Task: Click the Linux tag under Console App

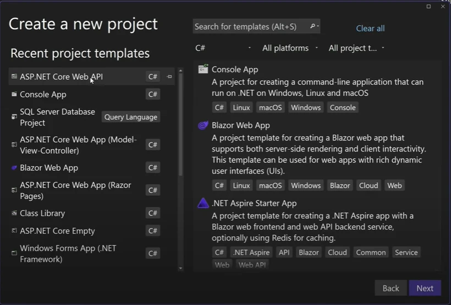Action: coord(241,107)
